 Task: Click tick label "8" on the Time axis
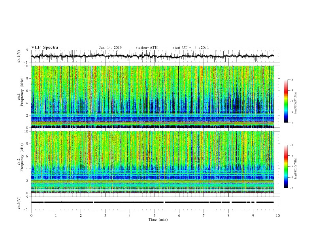click(228, 216)
